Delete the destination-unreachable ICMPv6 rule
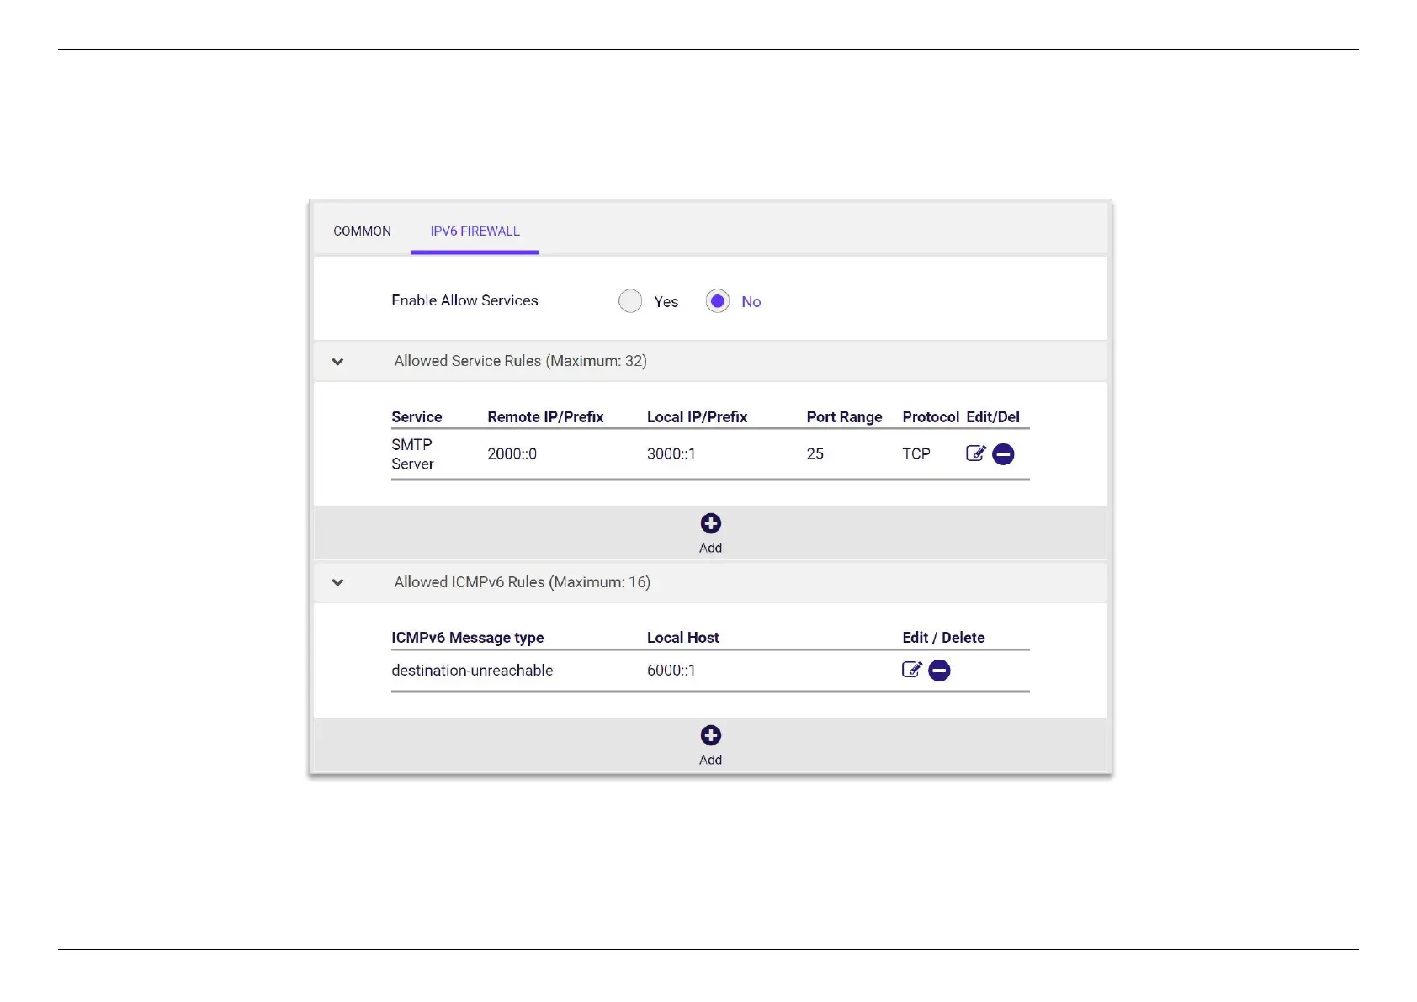 coord(939,671)
